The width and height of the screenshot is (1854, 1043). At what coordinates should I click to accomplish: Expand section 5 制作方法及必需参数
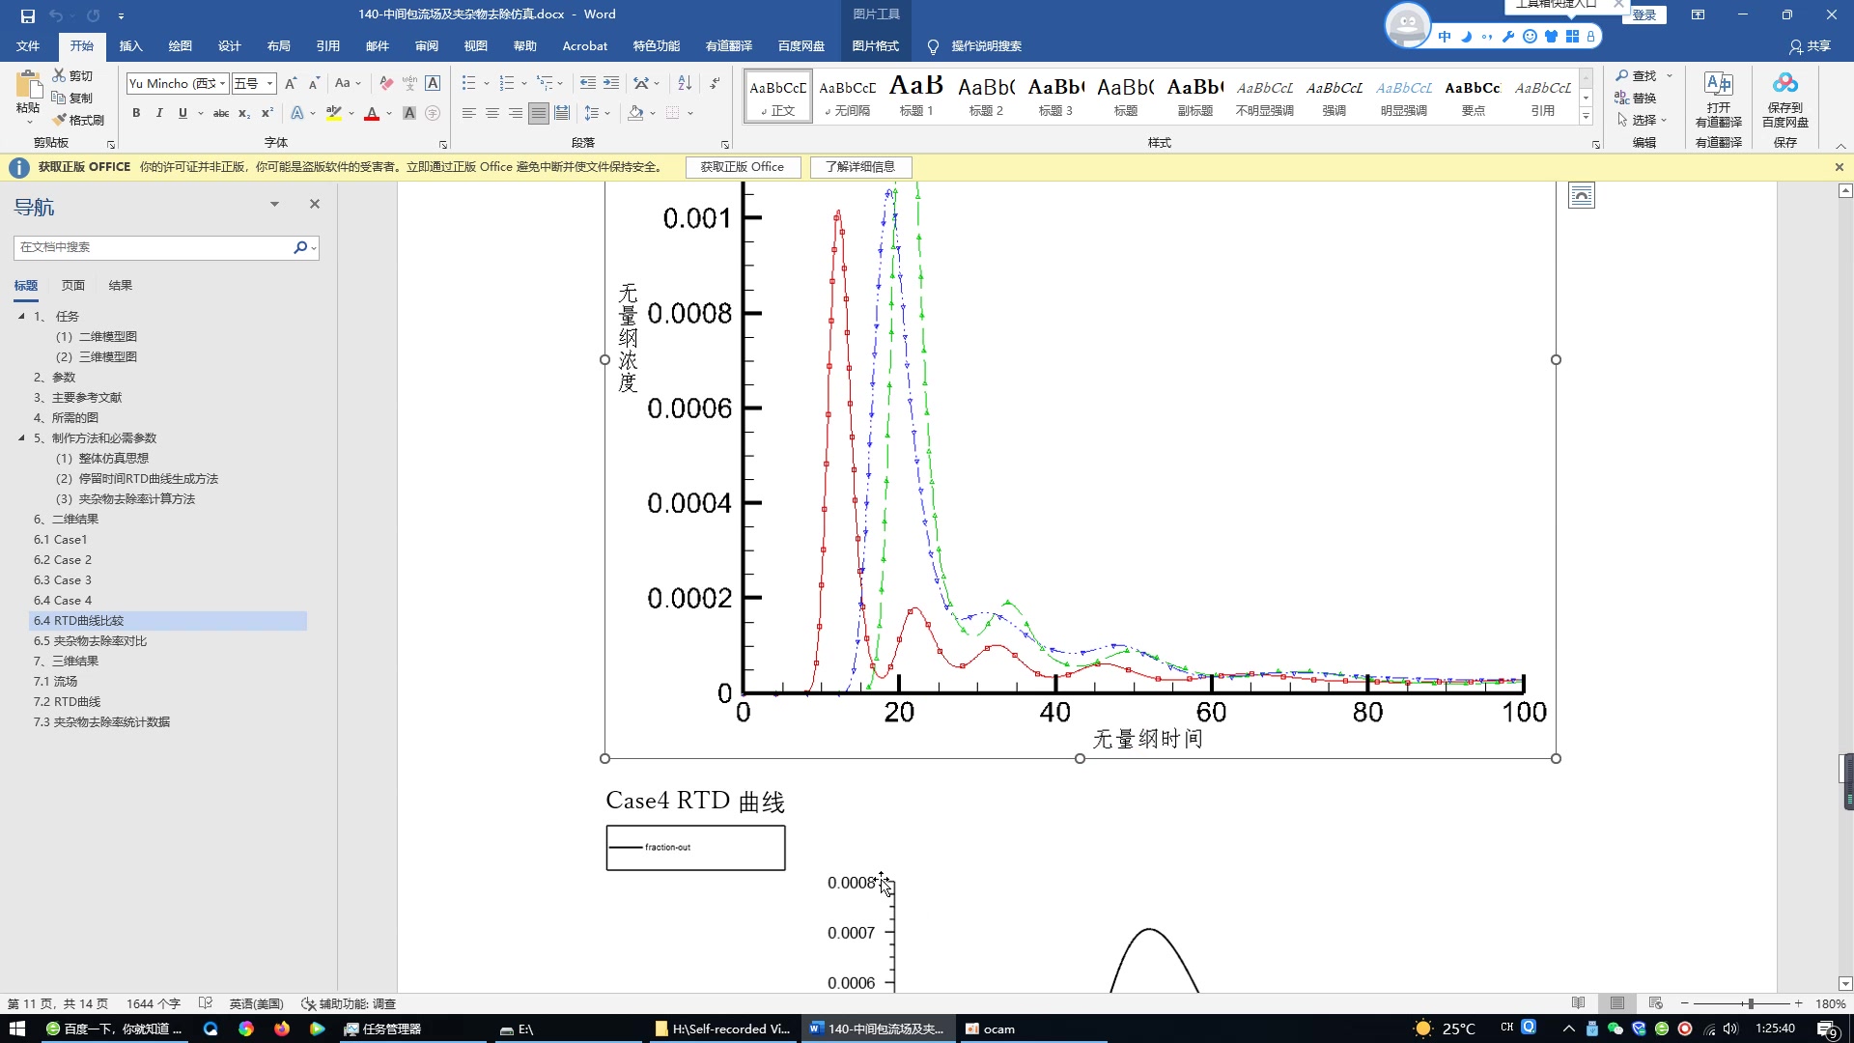tap(23, 437)
